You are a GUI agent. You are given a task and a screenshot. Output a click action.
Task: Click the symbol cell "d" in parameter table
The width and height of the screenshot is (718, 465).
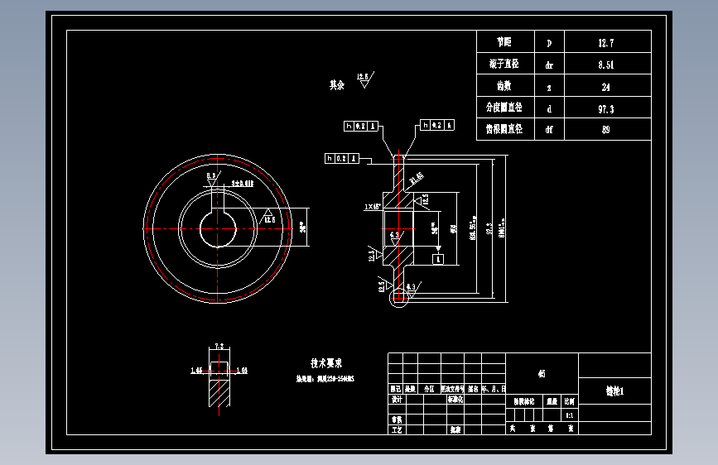(x=549, y=108)
